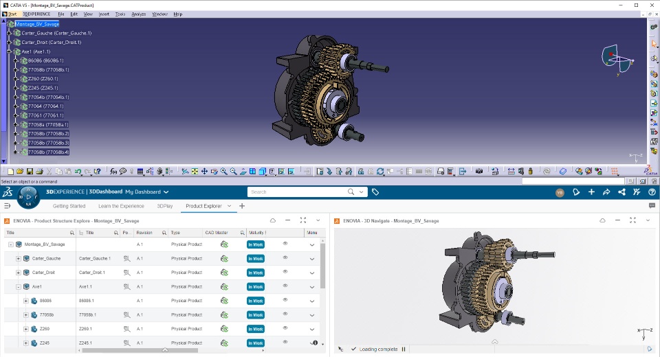The width and height of the screenshot is (660, 357).
Task: Click the Product Structure vertical scrollbar
Action: (323, 266)
